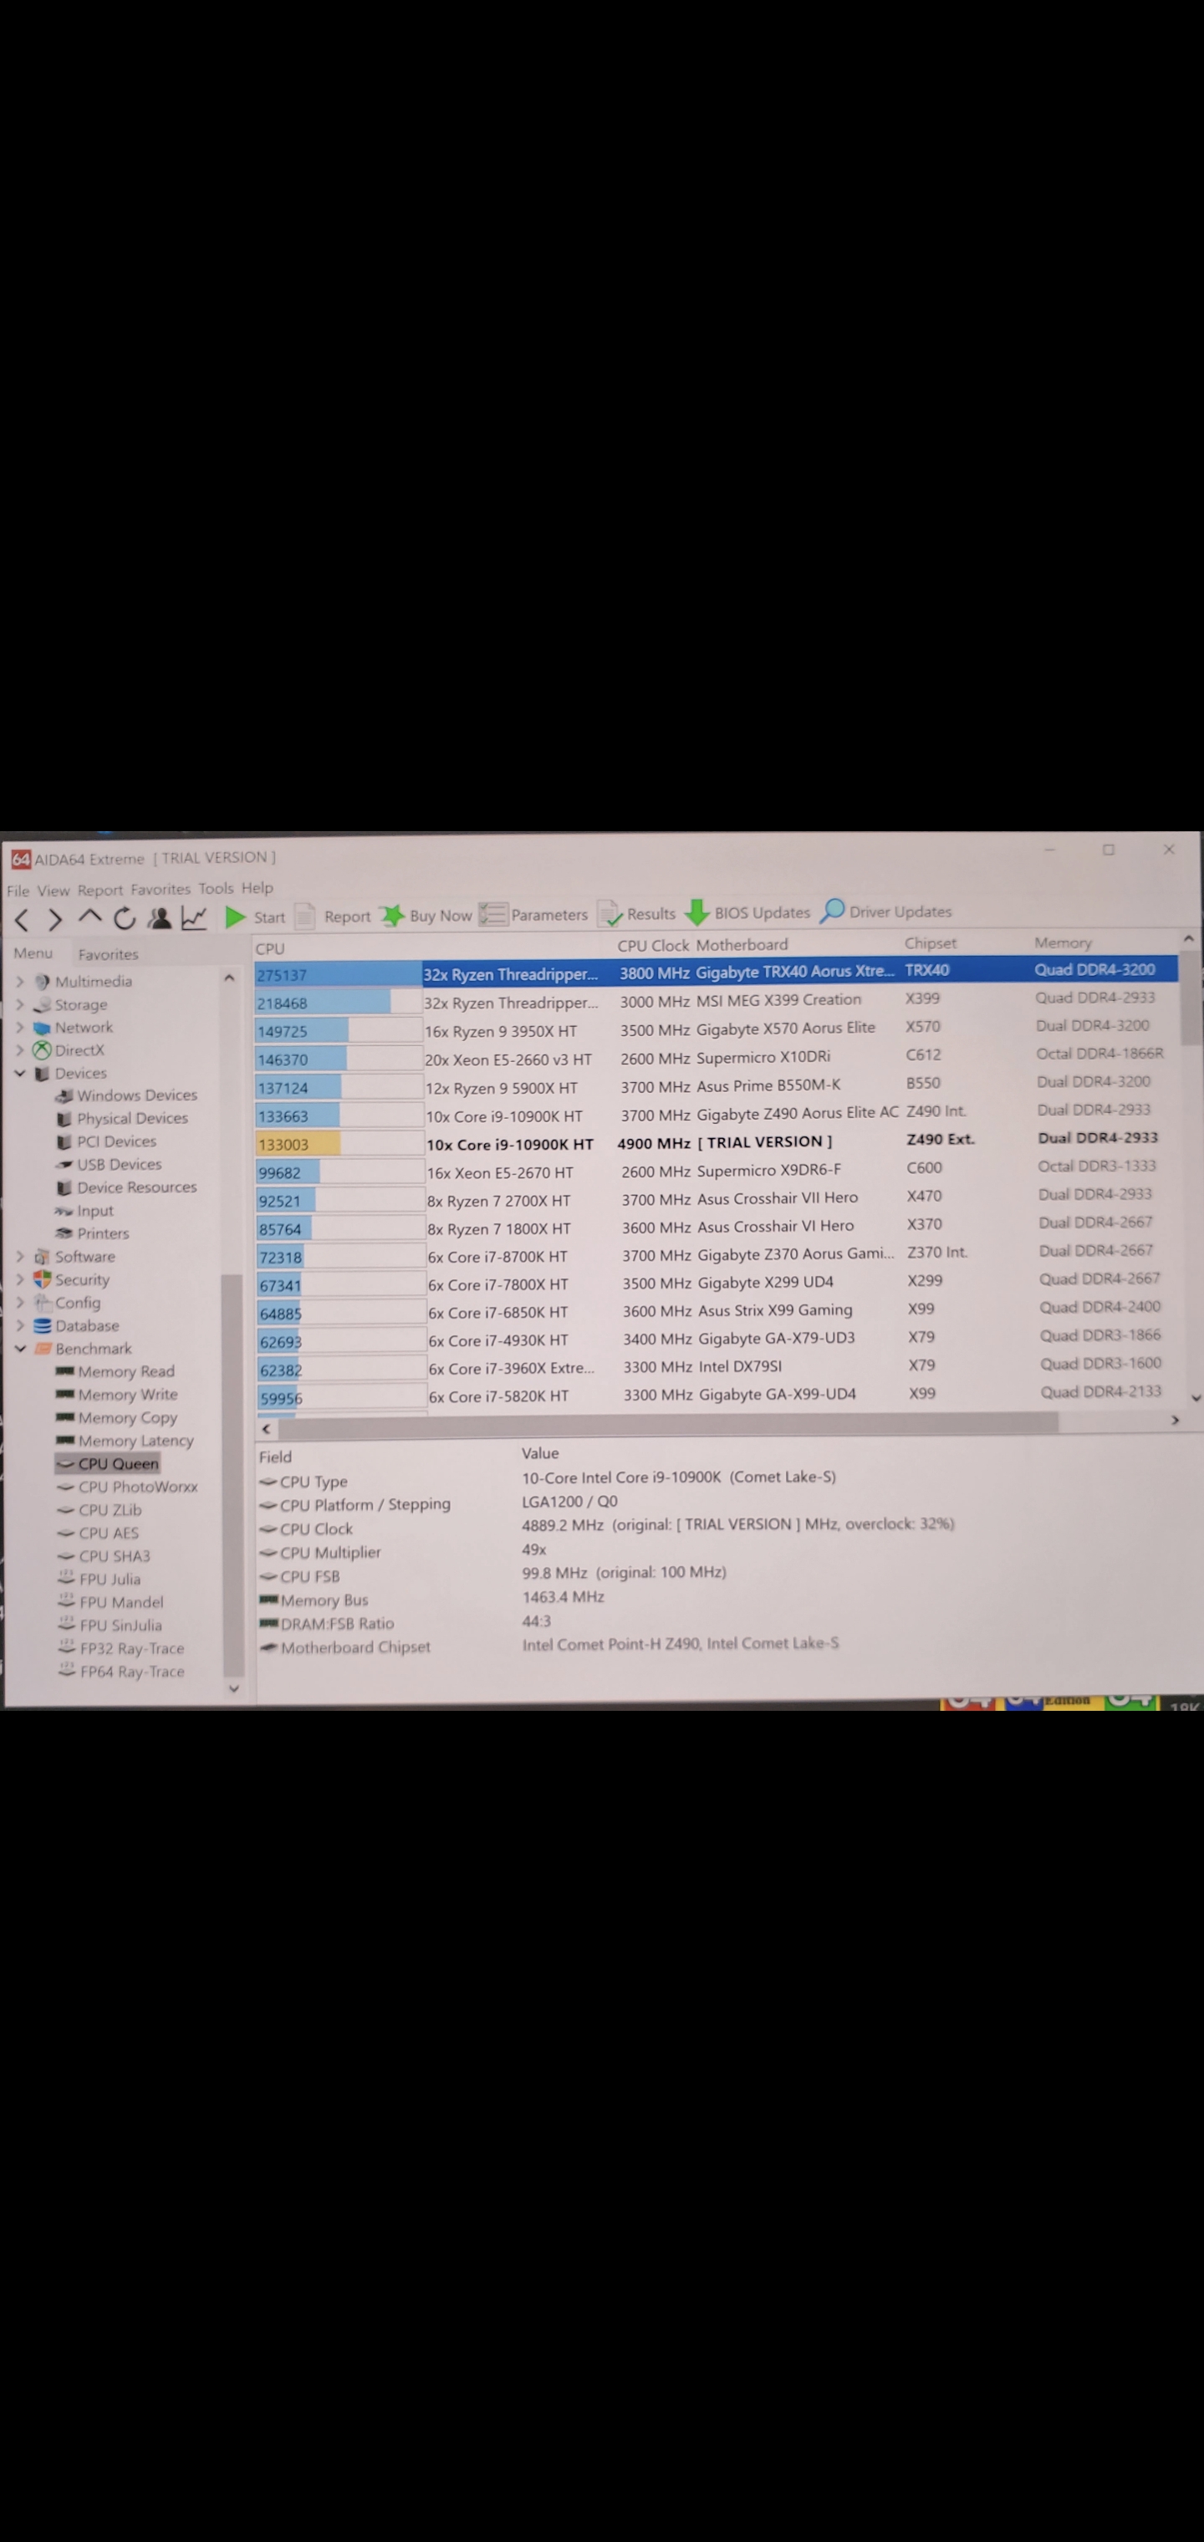
Task: Click the Chipset column header
Action: [x=931, y=943]
